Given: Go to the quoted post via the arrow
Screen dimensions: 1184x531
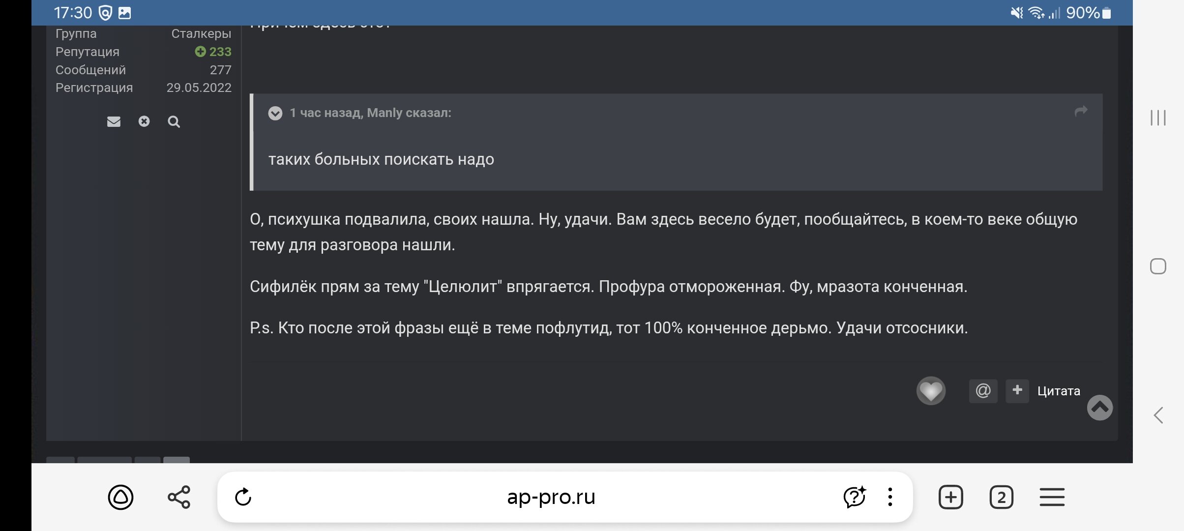Looking at the screenshot, I should click(1081, 112).
